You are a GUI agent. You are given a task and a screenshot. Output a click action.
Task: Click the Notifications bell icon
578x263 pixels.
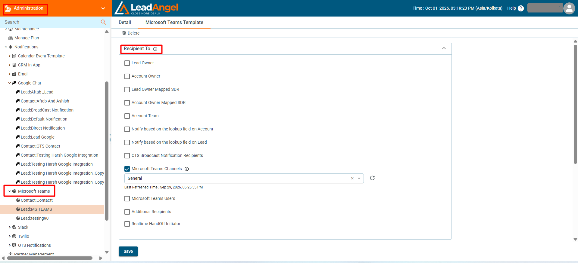(x=11, y=47)
